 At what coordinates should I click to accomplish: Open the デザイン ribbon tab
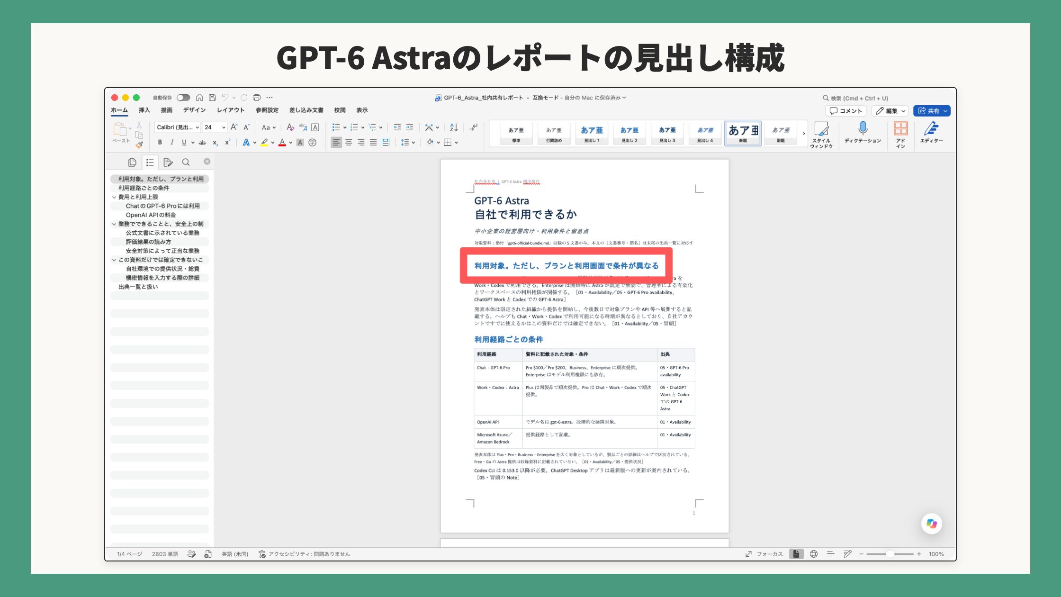[194, 110]
